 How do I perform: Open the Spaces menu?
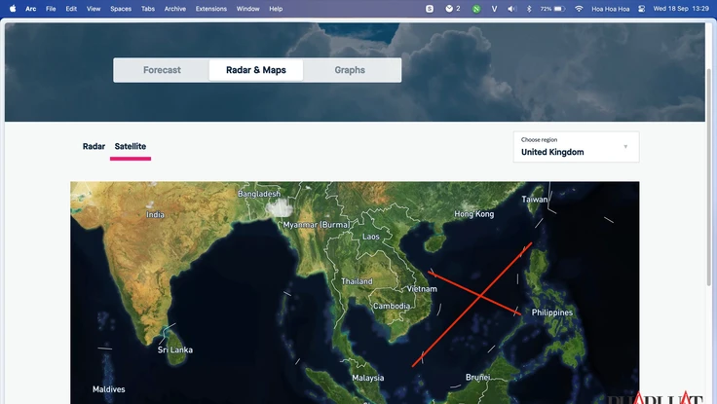click(121, 9)
